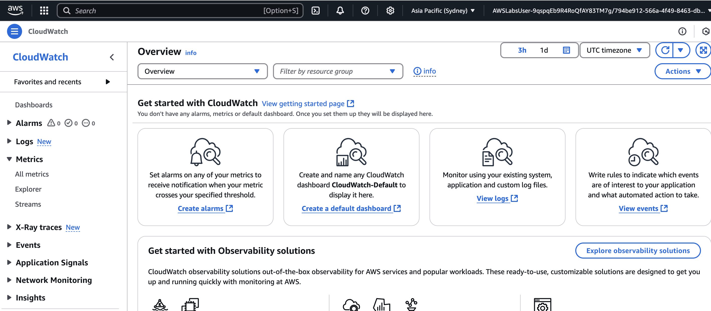The height and width of the screenshot is (311, 711).
Task: Collapse the CloudWatch sidebar with the chevron
Action: coord(112,57)
